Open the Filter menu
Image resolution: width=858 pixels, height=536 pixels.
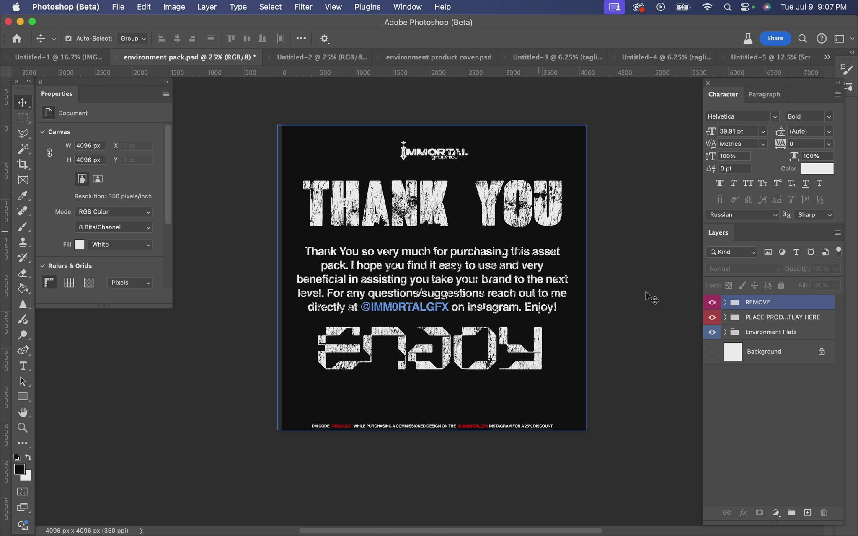[x=303, y=7]
